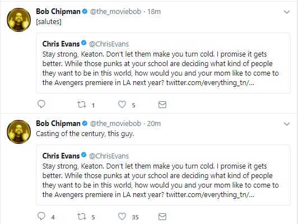Open Bob Chipman's name on 18m tweet
This screenshot has height=224, width=298.
[x=58, y=11]
